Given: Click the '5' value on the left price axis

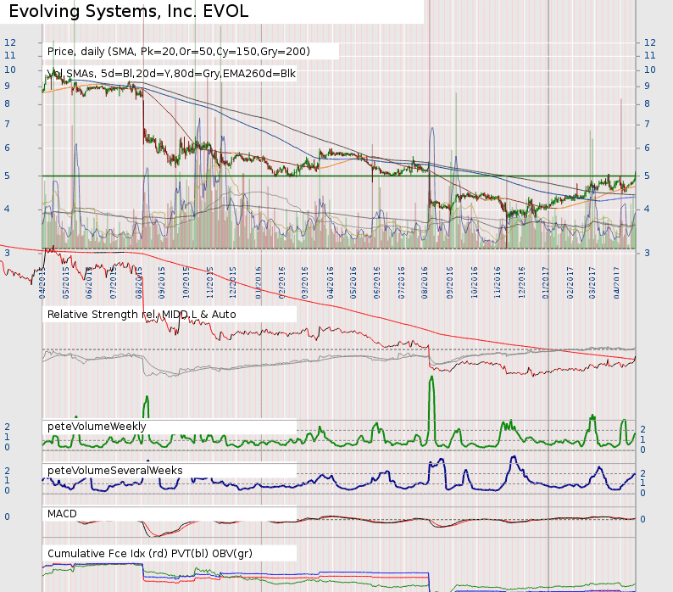Looking at the screenshot, I should [x=8, y=176].
